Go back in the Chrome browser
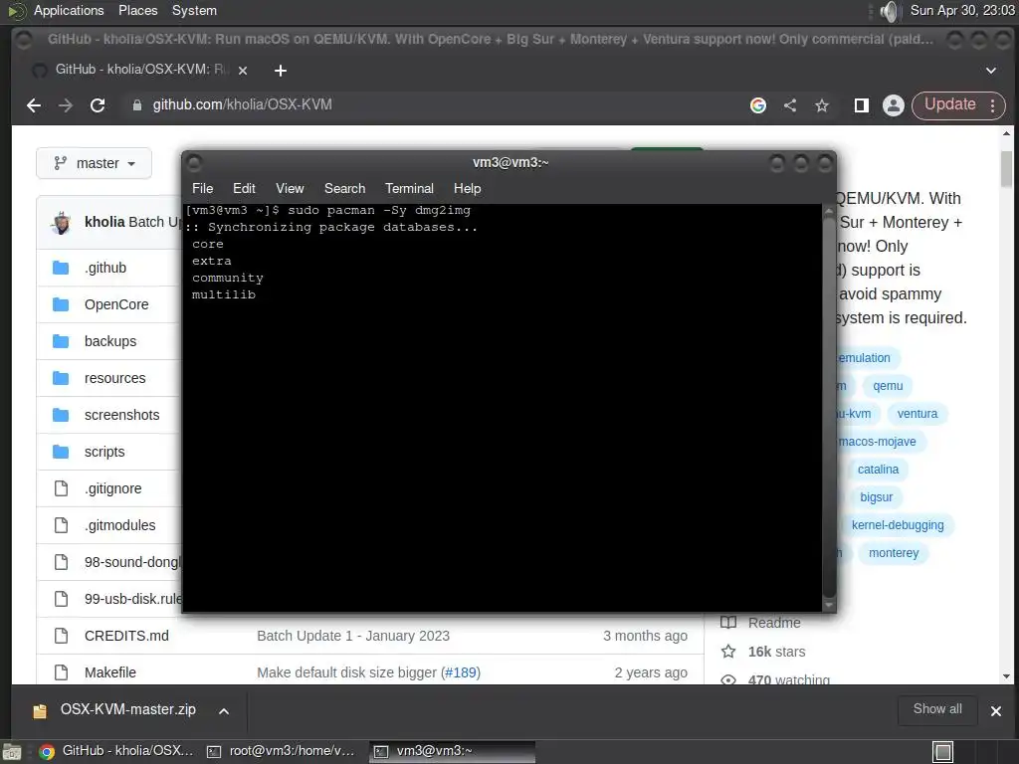Image resolution: width=1019 pixels, height=764 pixels. pyautogui.click(x=34, y=105)
